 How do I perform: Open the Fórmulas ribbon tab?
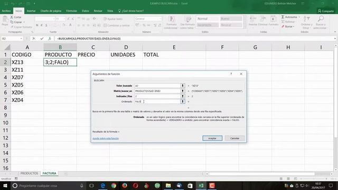click(x=72, y=11)
